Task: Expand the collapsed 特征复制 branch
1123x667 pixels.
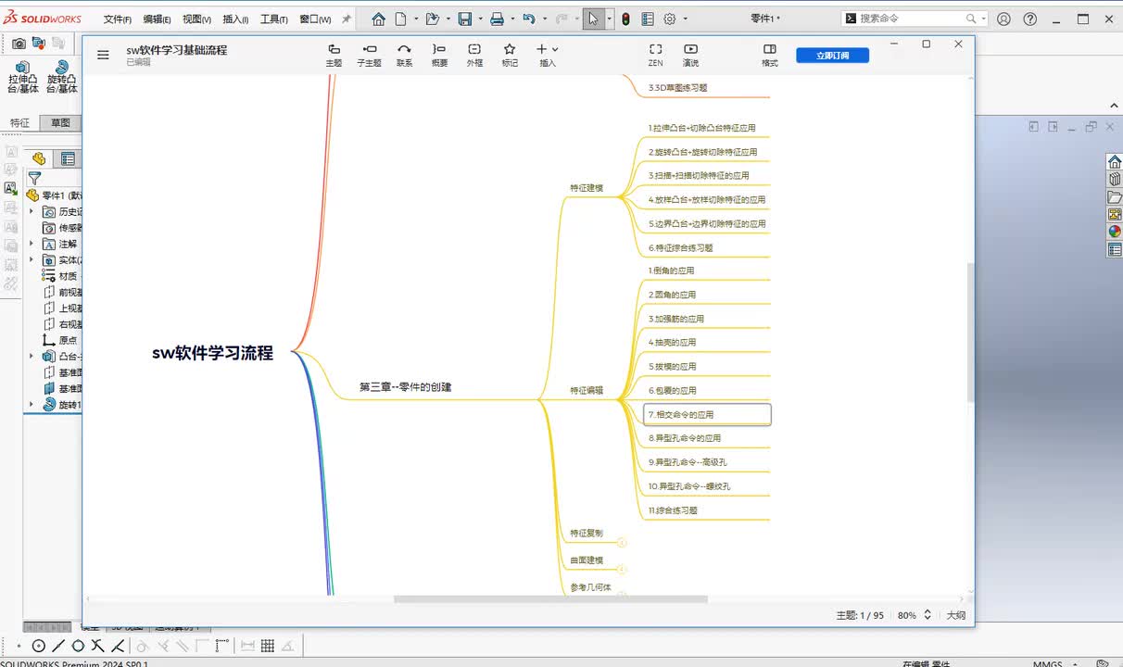Action: pos(622,543)
